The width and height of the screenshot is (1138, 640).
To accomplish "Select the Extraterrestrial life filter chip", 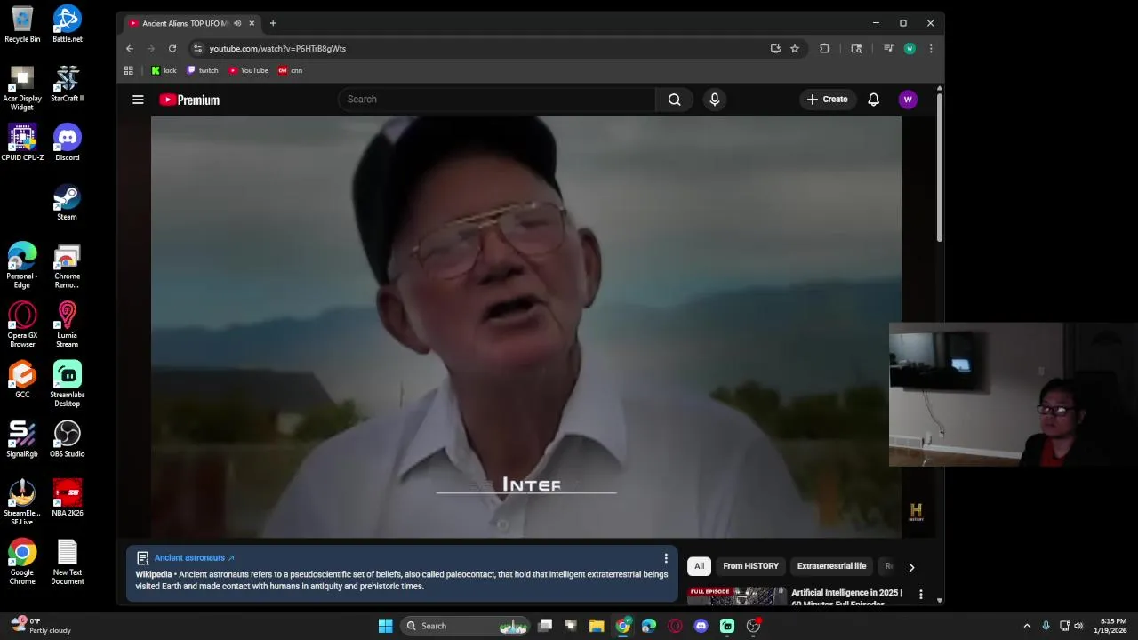I will [x=831, y=566].
